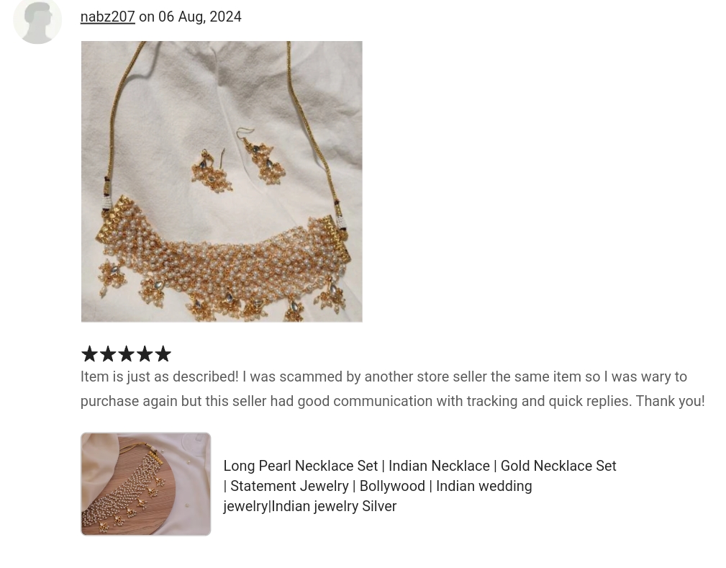Click the gold cord in review photo
726x568 pixels.
point(114,116)
